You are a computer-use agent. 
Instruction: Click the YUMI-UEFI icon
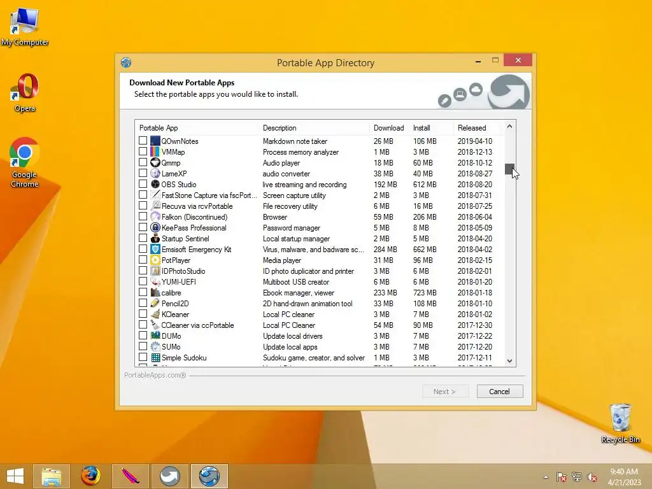coord(155,281)
